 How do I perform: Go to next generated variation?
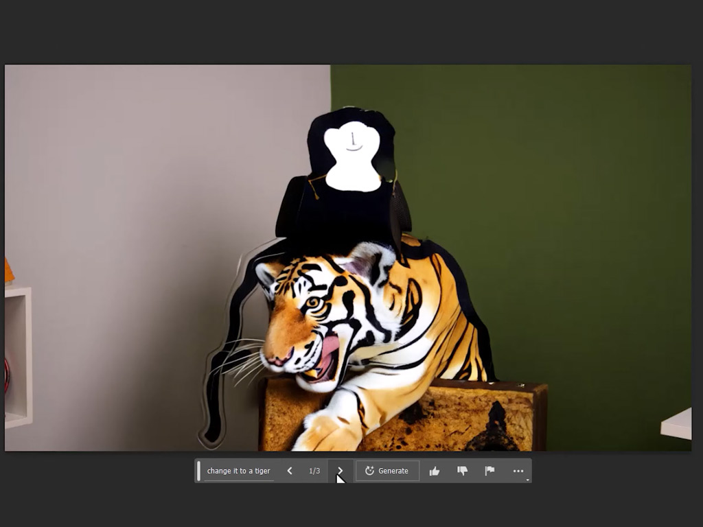click(x=340, y=471)
